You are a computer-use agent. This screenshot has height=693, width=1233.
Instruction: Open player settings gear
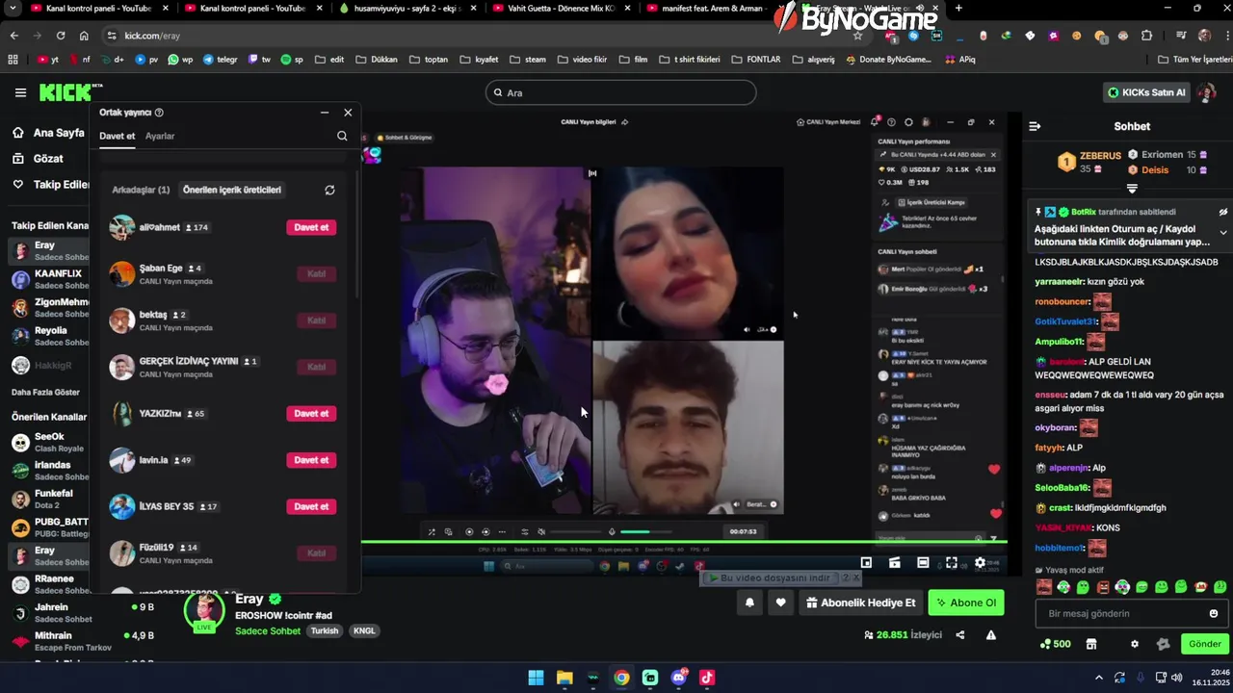[x=980, y=563]
